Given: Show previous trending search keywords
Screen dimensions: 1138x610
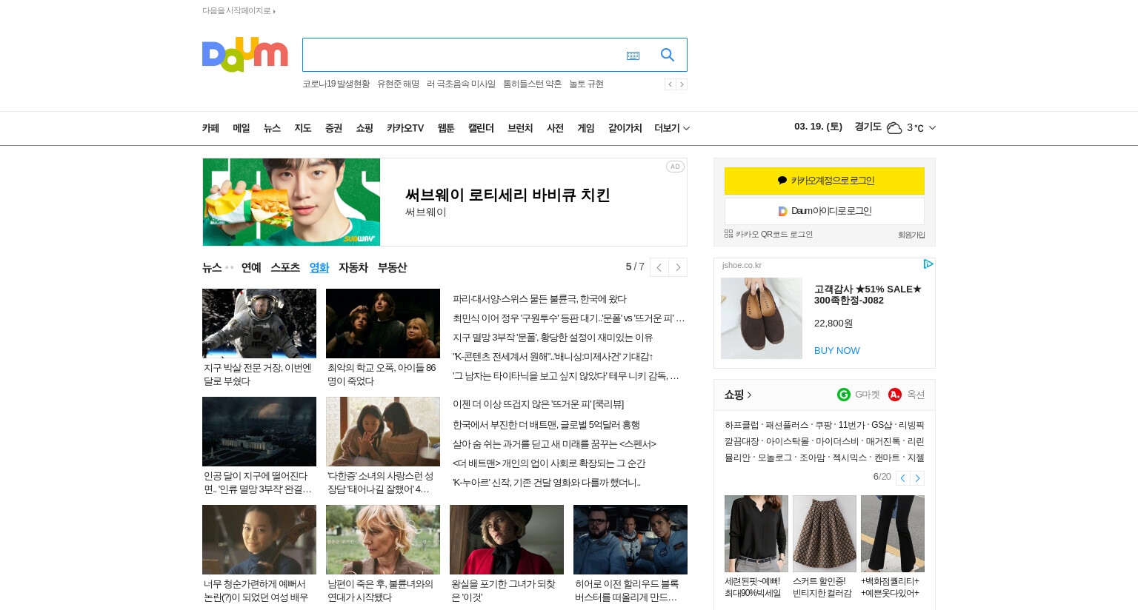Looking at the screenshot, I should coord(670,84).
